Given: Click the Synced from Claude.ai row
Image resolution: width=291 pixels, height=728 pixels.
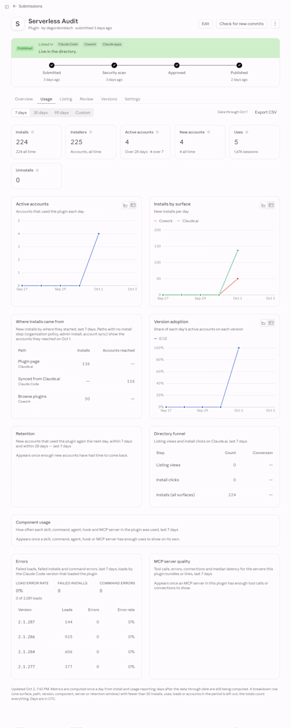Looking at the screenshot, I should click(x=76, y=381).
